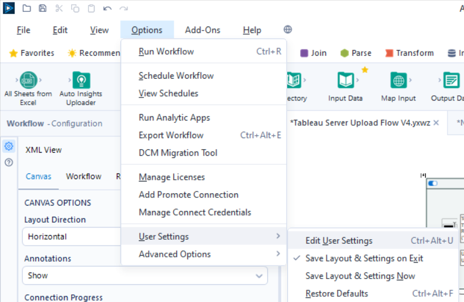Open a workflow with the folder icon
464x302 pixels.
[26, 8]
